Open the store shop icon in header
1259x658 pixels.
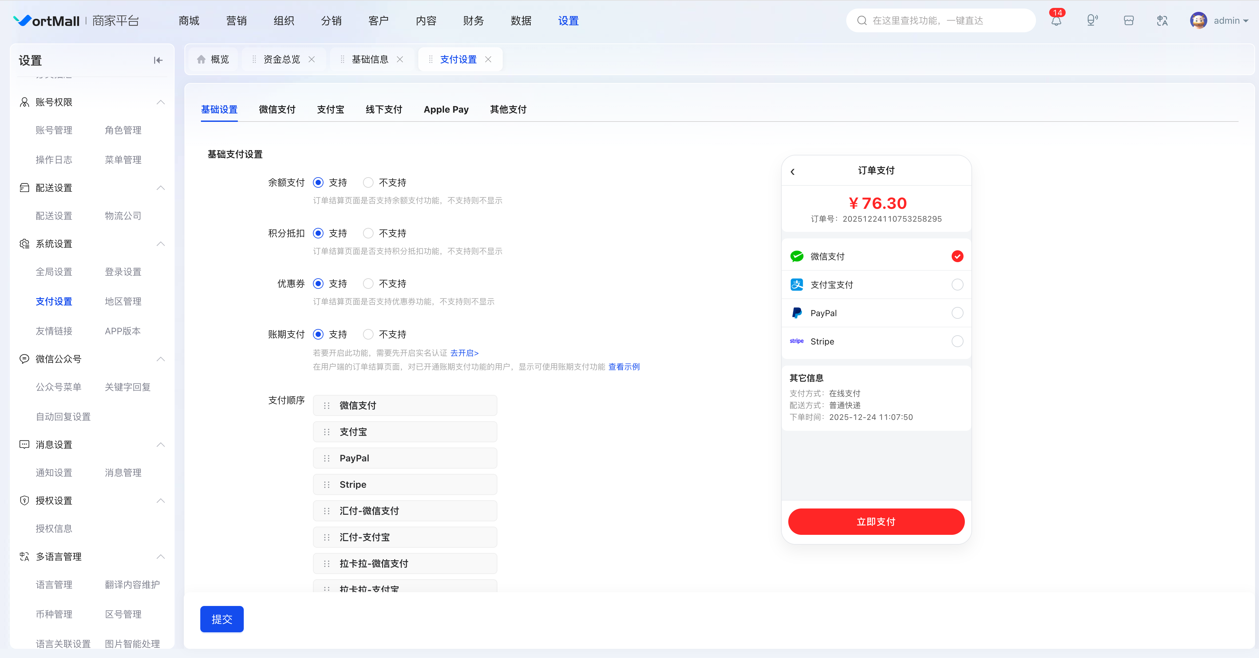(x=1129, y=20)
